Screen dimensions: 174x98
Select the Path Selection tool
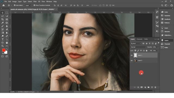click(x=7, y=39)
